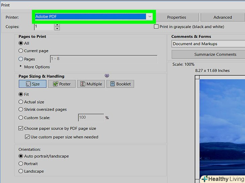Select Auto portrait/landscape orientation
Screen dimensions: 245x183
[21, 156]
